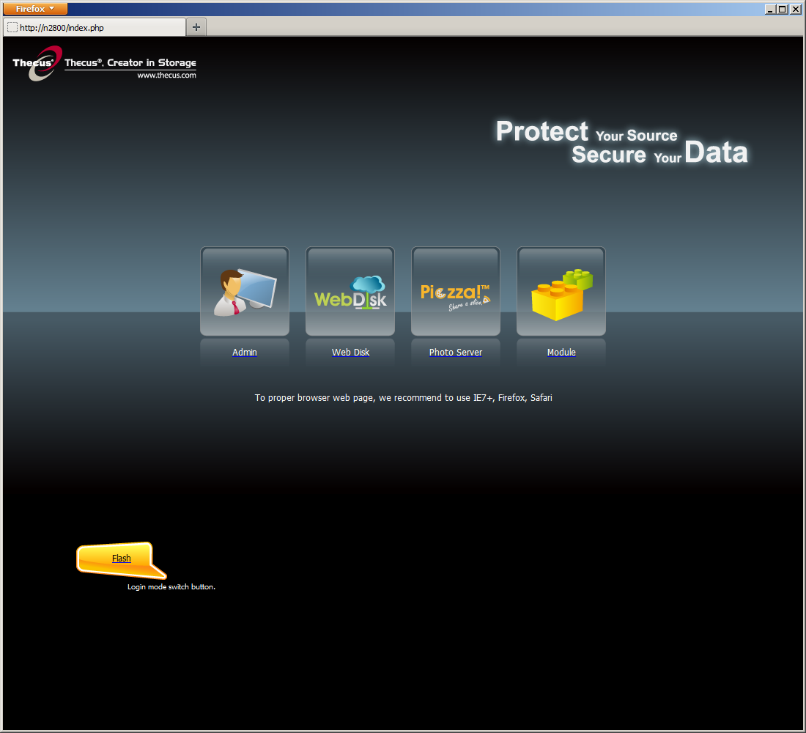Viewport: 806px width, 733px height.
Task: Open the Module lego bricks tile
Action: point(561,291)
